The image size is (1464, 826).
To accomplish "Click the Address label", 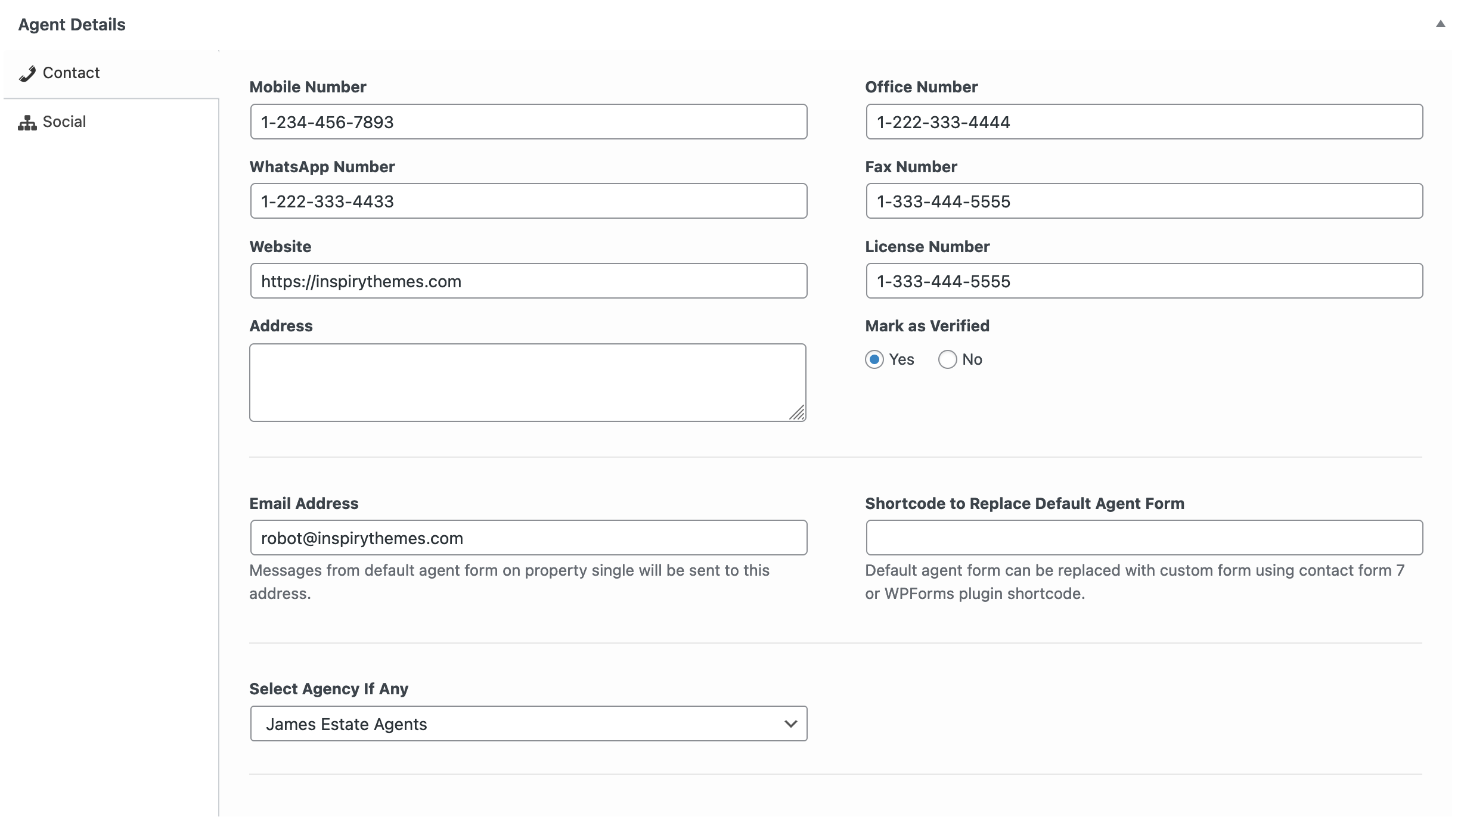I will point(281,326).
